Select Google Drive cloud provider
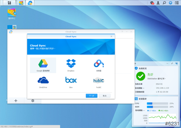The width and height of the screenshot is (181, 128). (x=43, y=65)
